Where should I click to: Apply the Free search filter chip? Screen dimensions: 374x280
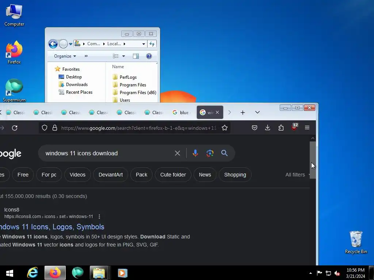(x=23, y=175)
